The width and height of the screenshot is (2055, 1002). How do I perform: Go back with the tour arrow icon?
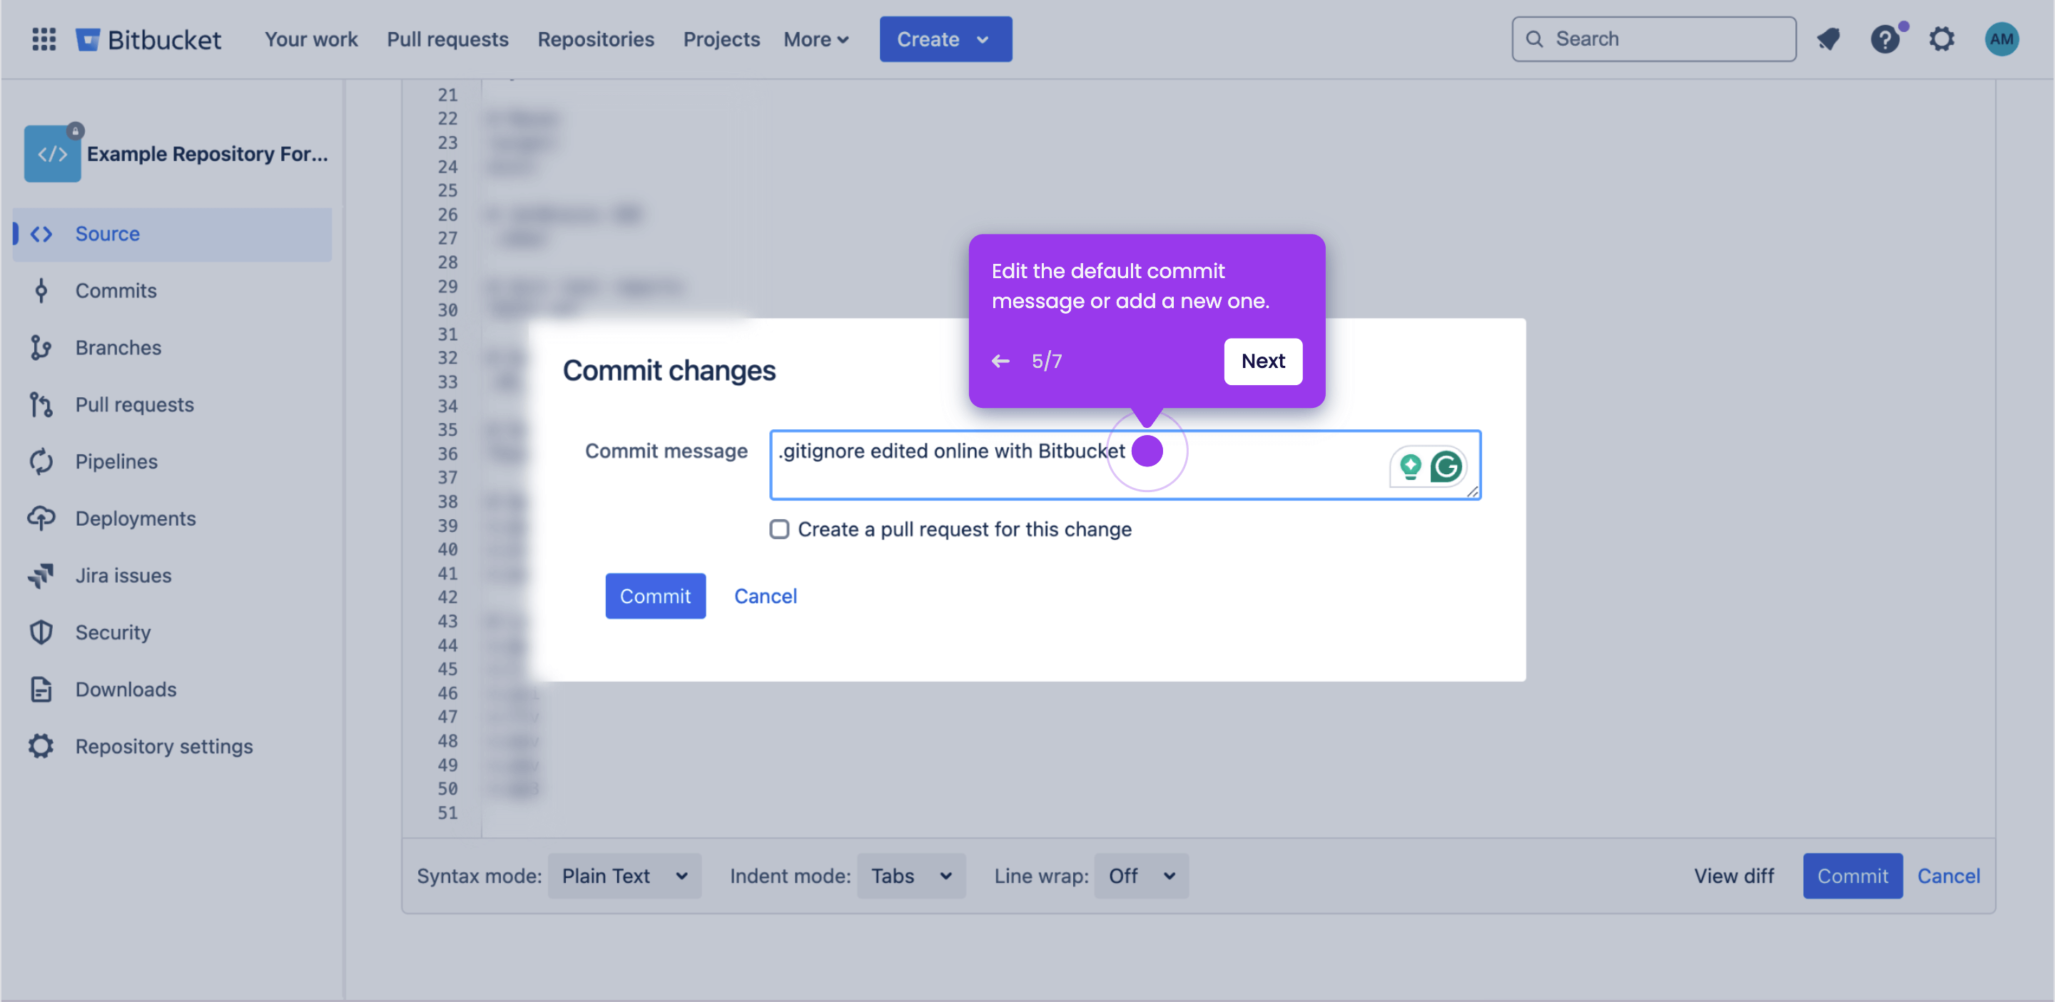[1000, 361]
